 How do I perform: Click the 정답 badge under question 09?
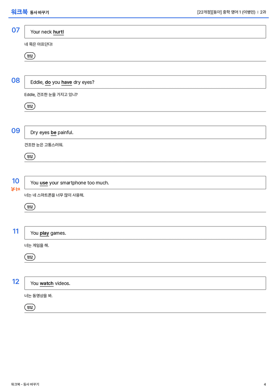pos(30,156)
